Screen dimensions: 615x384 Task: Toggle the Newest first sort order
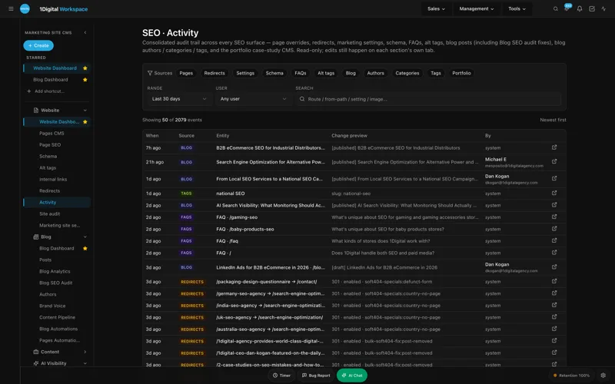(553, 120)
